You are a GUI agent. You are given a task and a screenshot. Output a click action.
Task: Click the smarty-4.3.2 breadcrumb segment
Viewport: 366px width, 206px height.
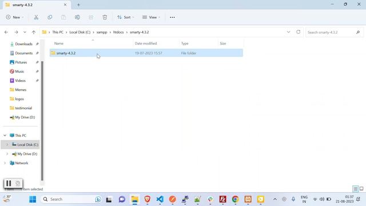[140, 32]
